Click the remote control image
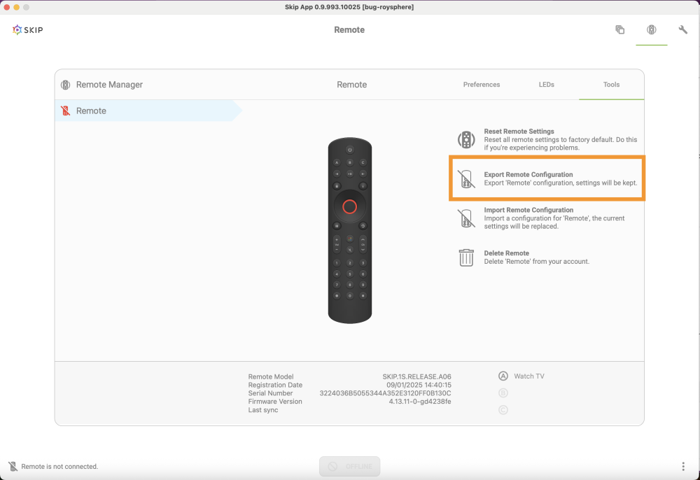This screenshot has width=700, height=480. point(349,230)
